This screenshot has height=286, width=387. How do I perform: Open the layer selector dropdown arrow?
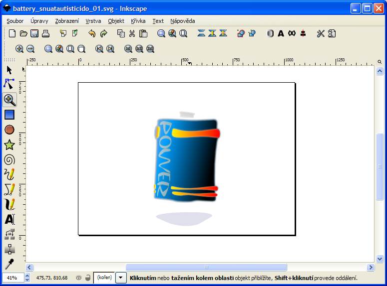[x=121, y=278]
